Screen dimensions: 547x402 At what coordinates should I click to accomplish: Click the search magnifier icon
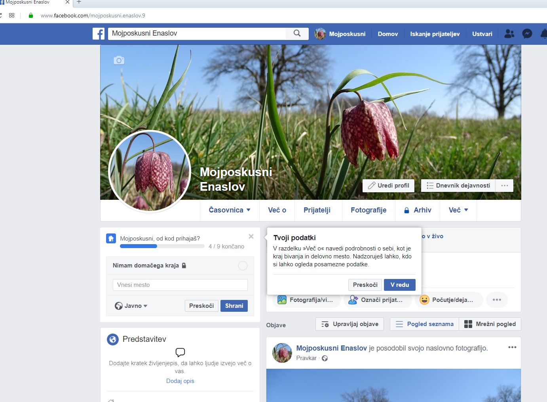tap(297, 34)
